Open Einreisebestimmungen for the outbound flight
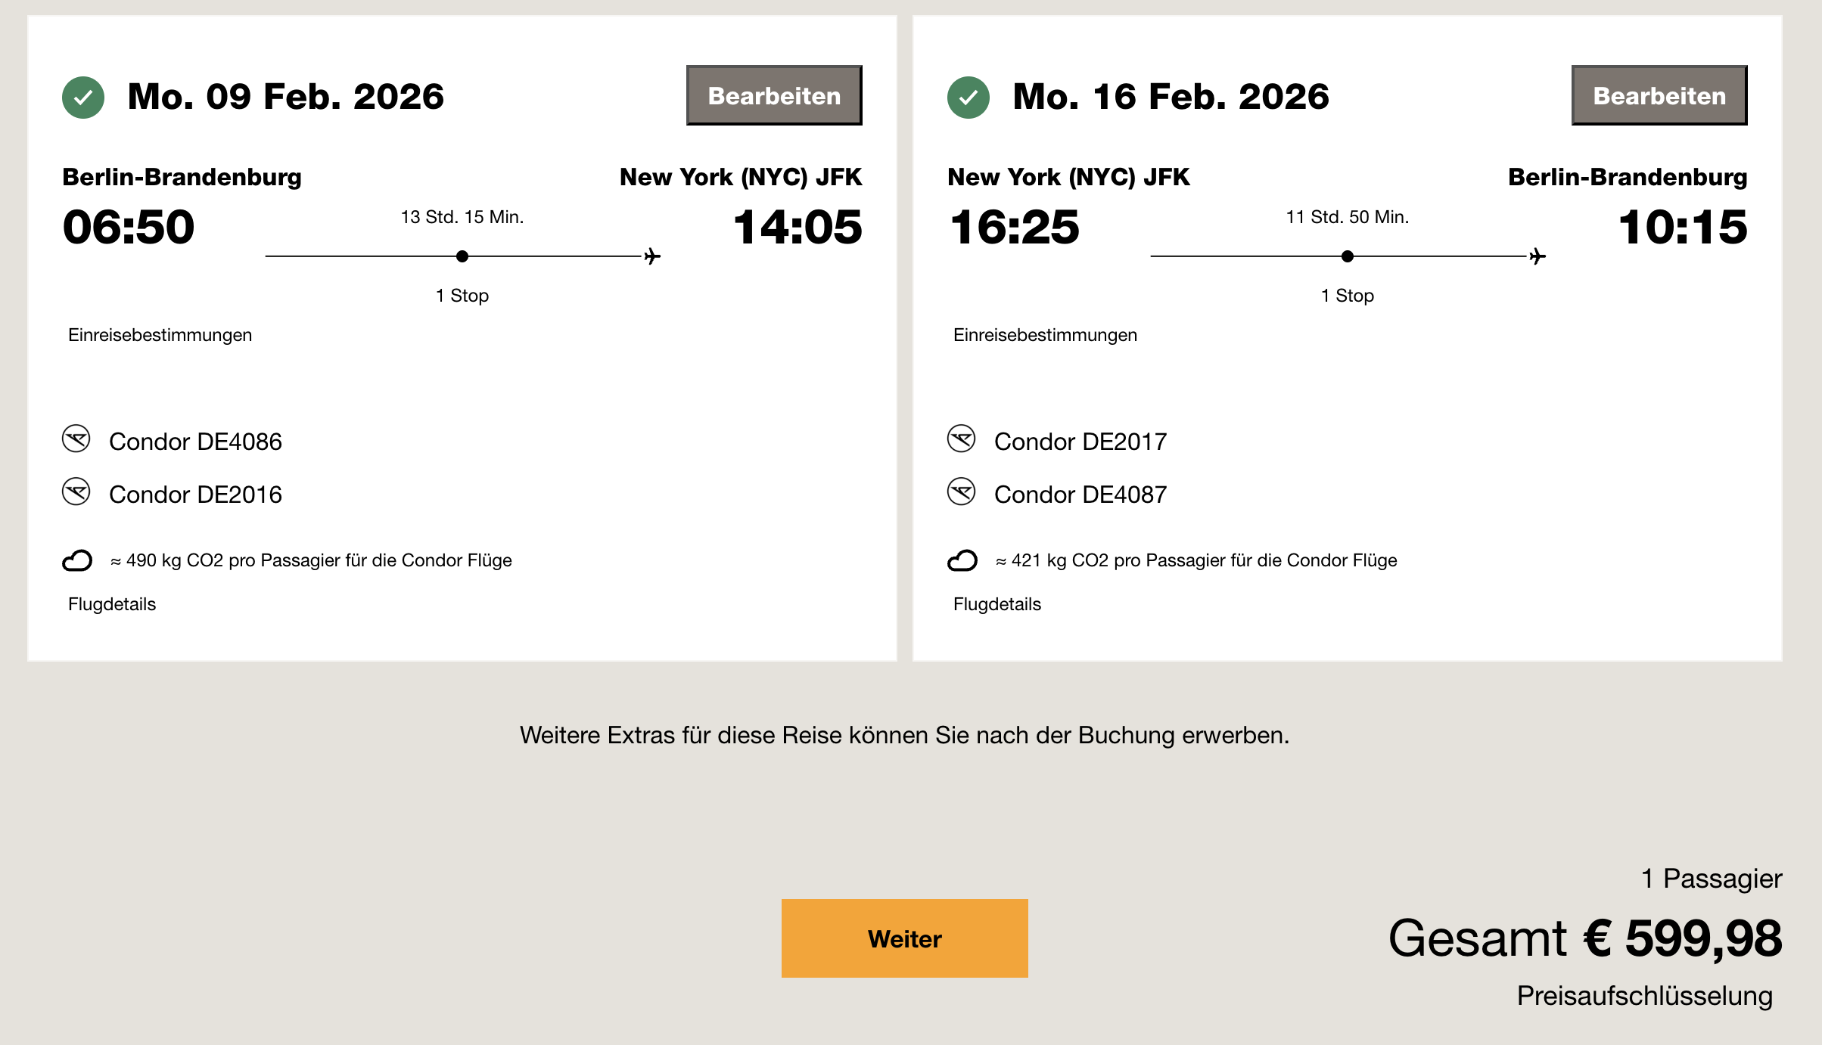Image resolution: width=1822 pixels, height=1045 pixels. tap(160, 335)
